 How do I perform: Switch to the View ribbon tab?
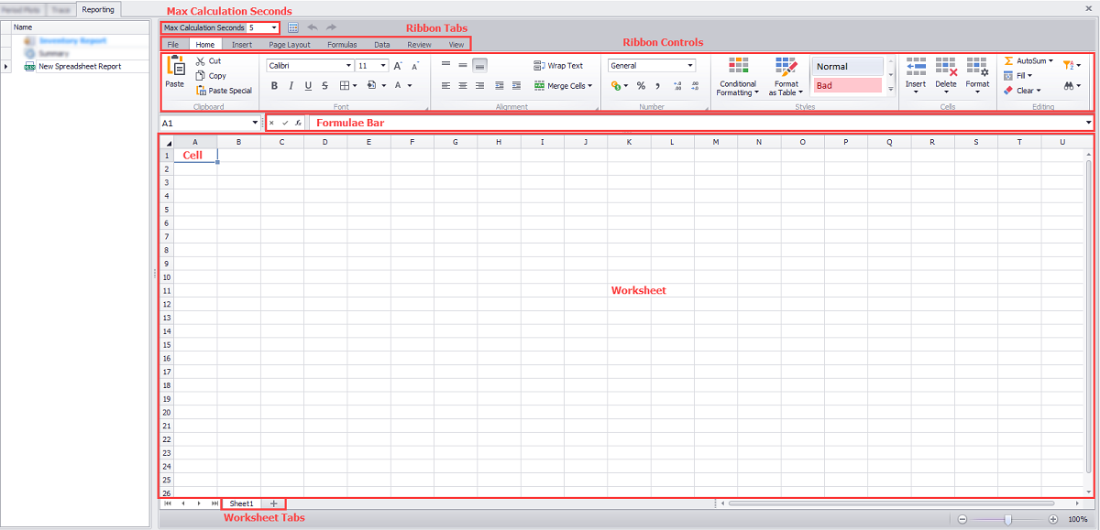456,44
